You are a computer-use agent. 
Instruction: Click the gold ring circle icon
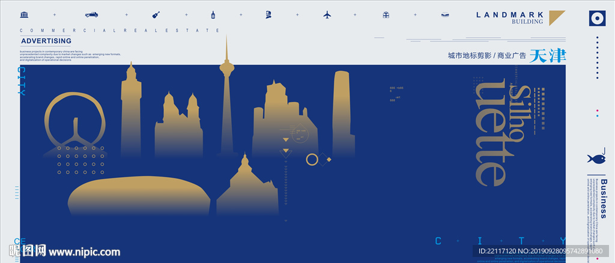[x=312, y=160]
